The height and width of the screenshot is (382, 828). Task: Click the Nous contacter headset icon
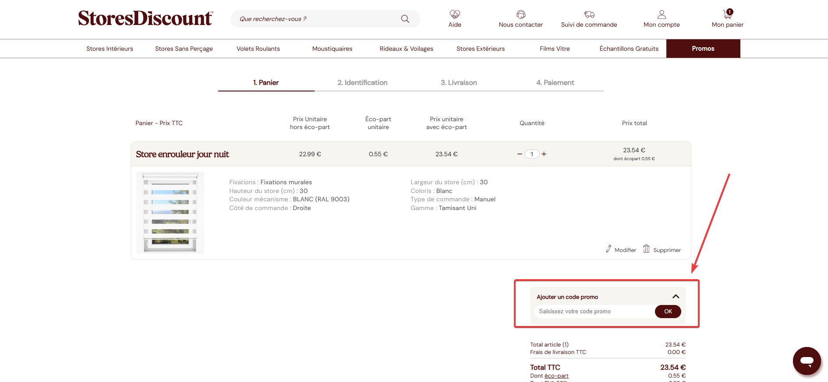(x=520, y=14)
